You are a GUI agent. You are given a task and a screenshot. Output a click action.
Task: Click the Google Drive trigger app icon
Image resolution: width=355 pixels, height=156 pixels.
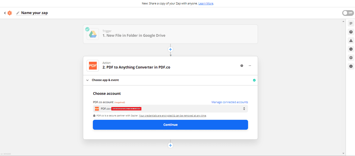tap(92, 34)
